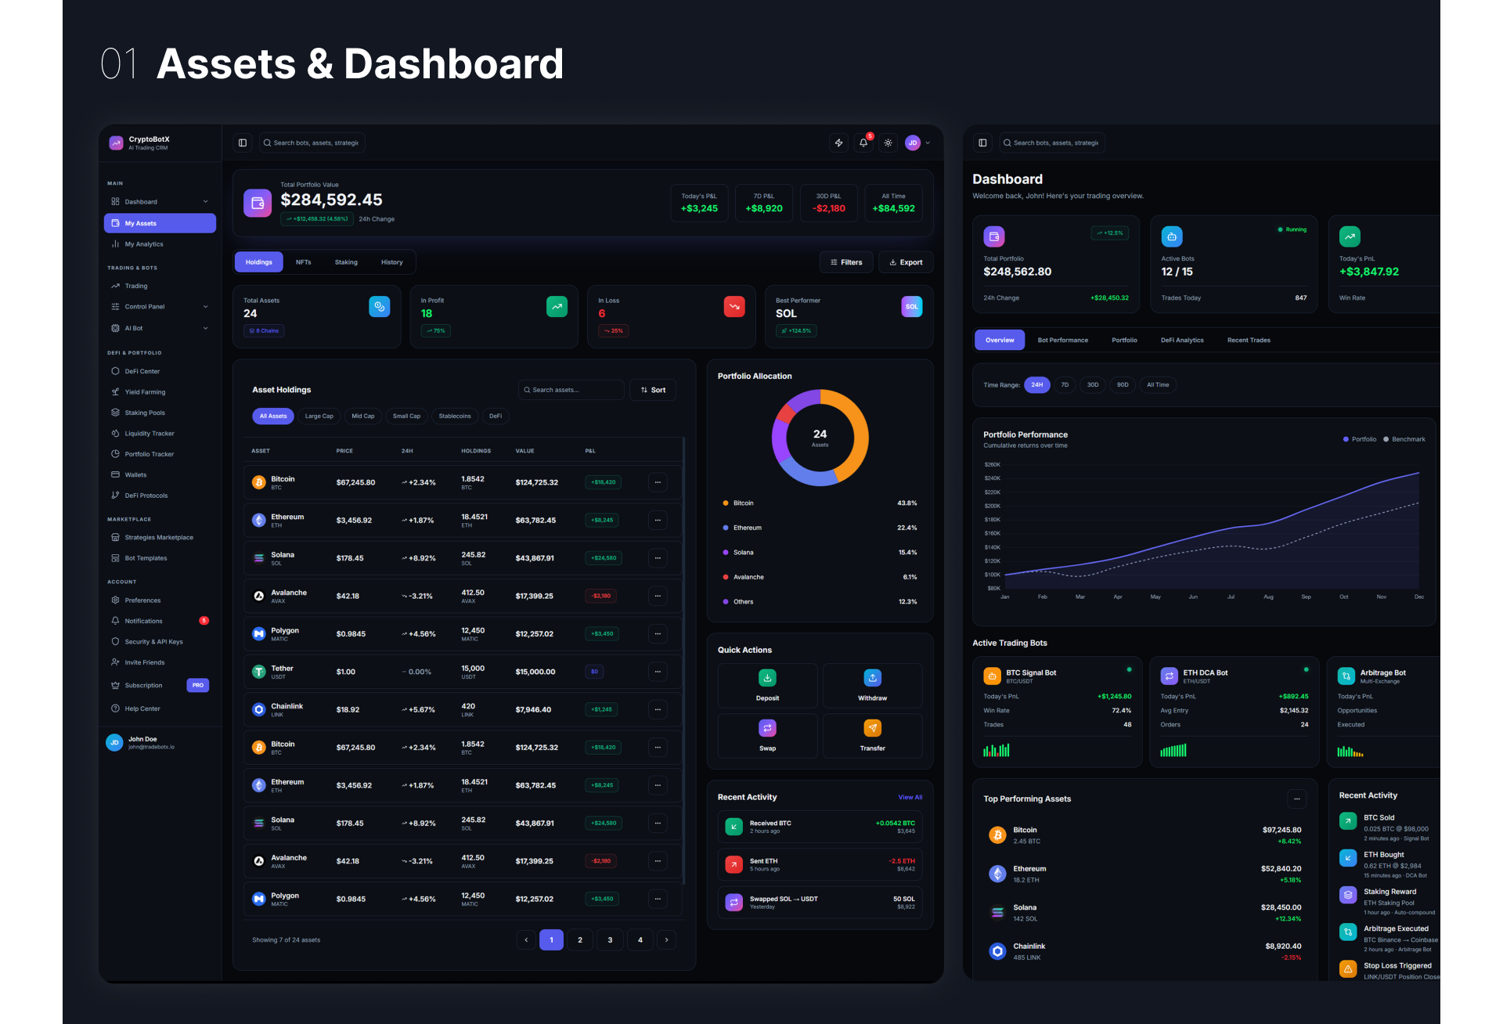
Task: Open Preferences in the sidebar
Action: 160,600
